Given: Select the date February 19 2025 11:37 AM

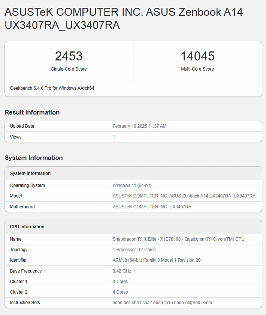Looking at the screenshot, I should coord(139,126).
